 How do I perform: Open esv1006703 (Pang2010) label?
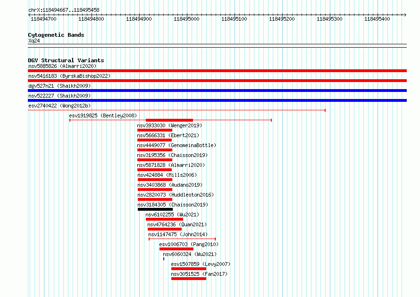(x=189, y=244)
